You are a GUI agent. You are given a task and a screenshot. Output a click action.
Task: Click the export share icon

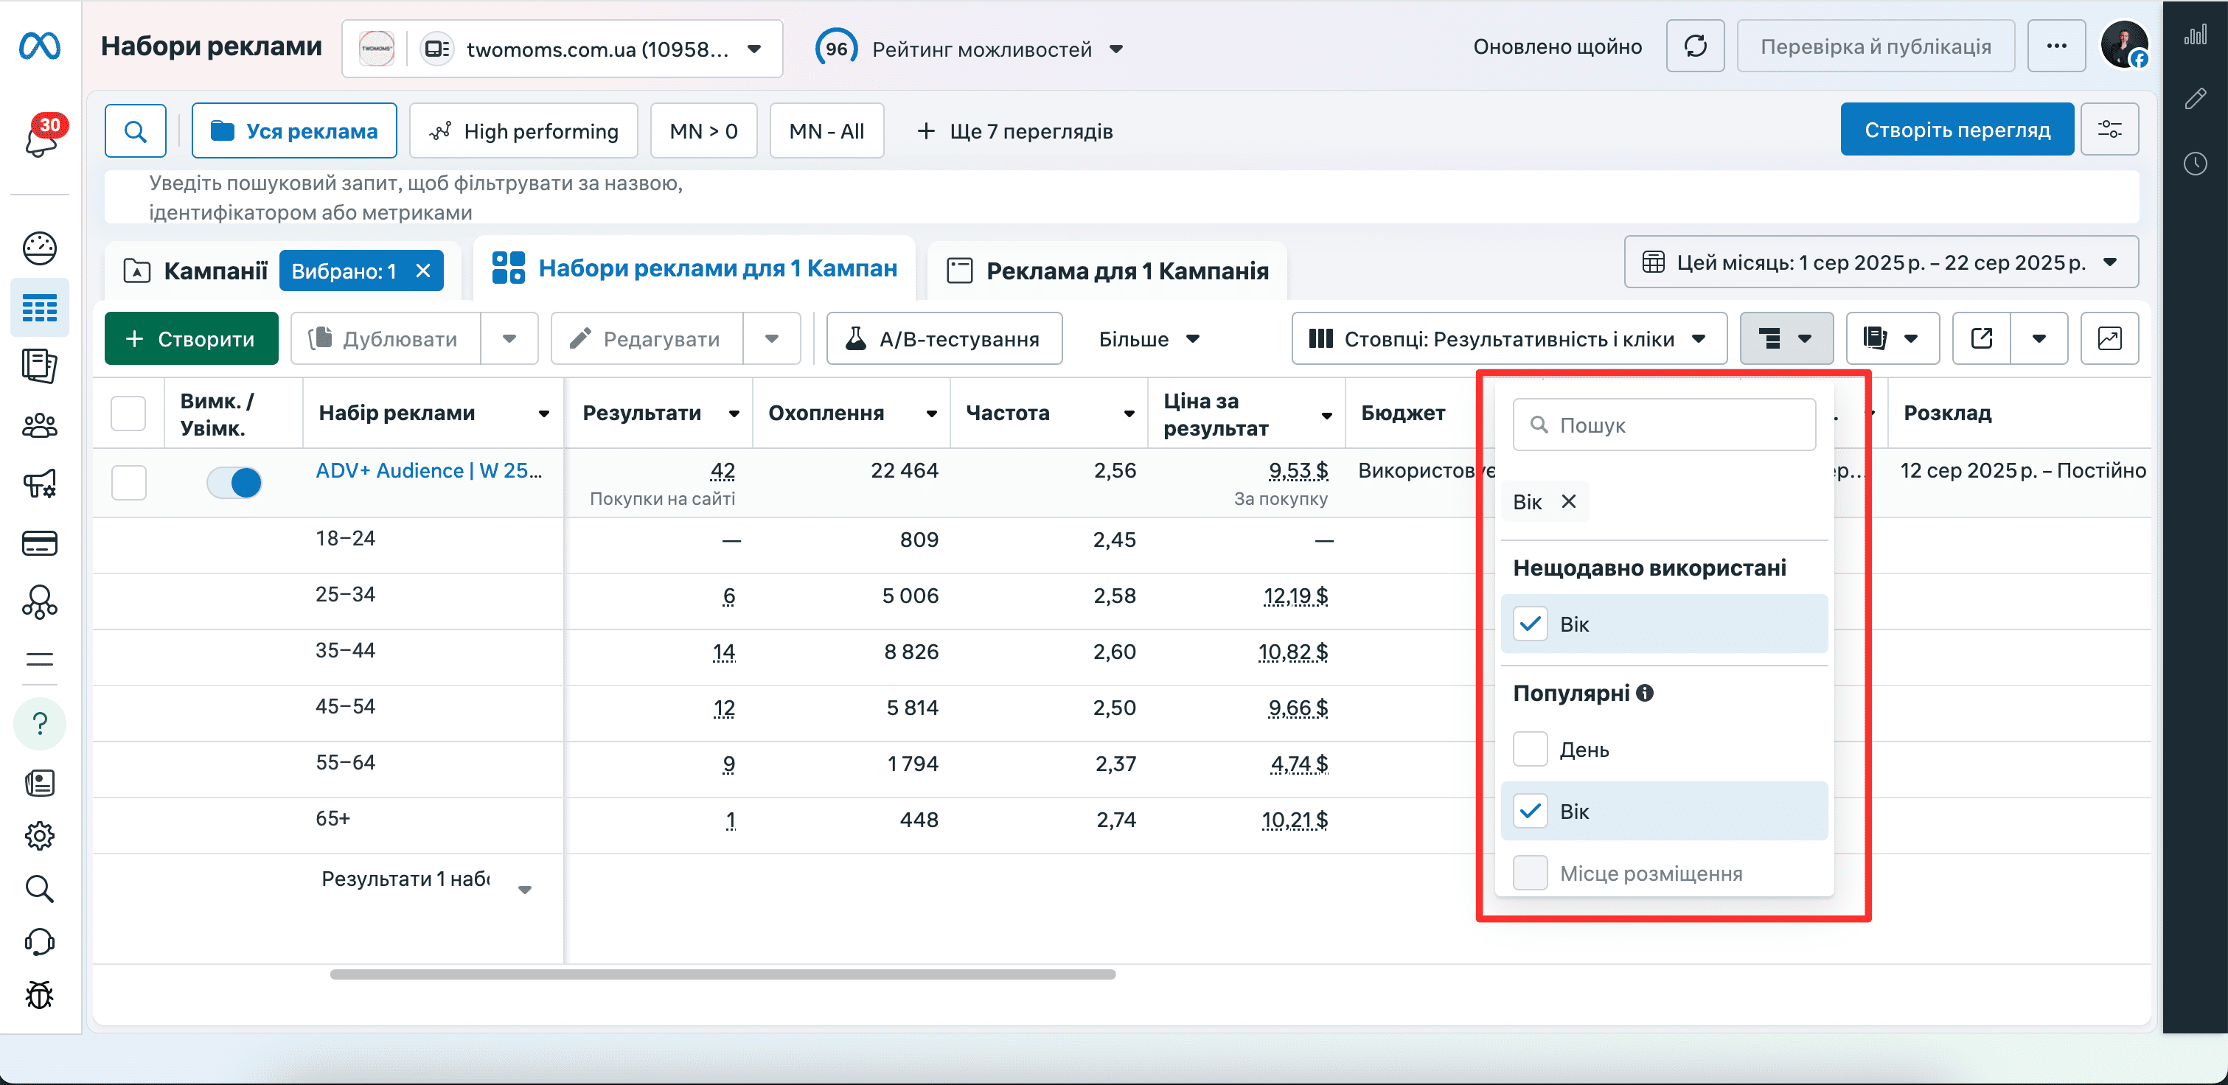[1980, 338]
